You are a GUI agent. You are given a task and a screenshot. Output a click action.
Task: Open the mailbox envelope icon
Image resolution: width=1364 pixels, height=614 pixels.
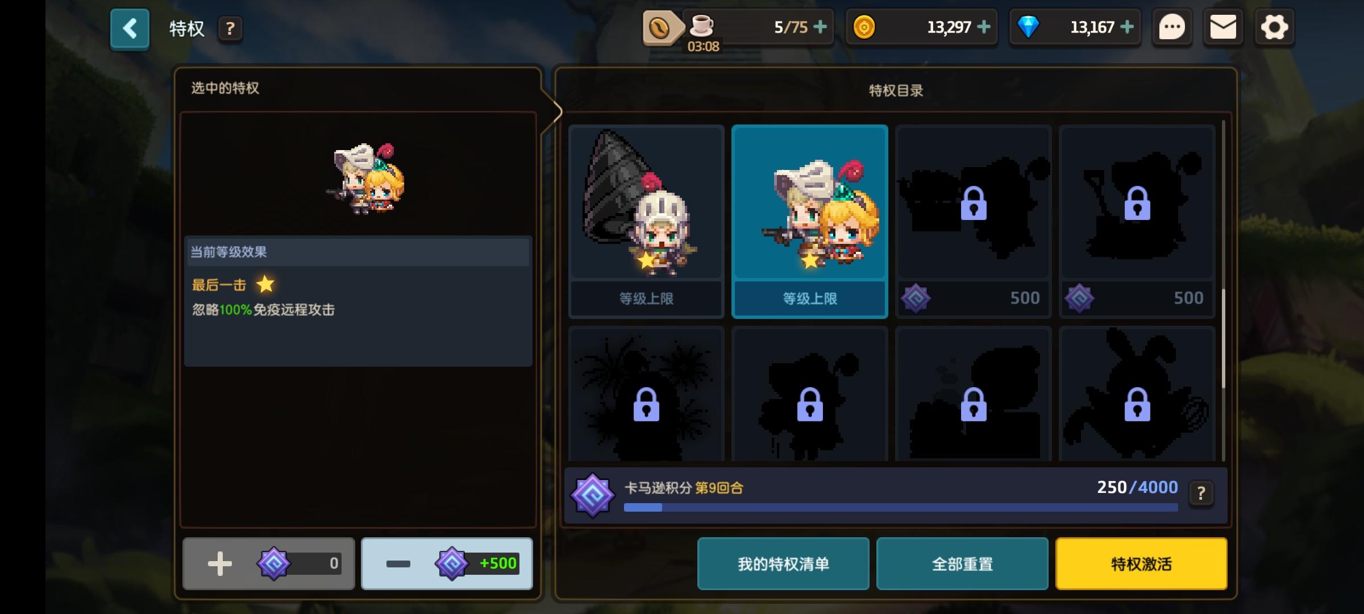tap(1223, 27)
